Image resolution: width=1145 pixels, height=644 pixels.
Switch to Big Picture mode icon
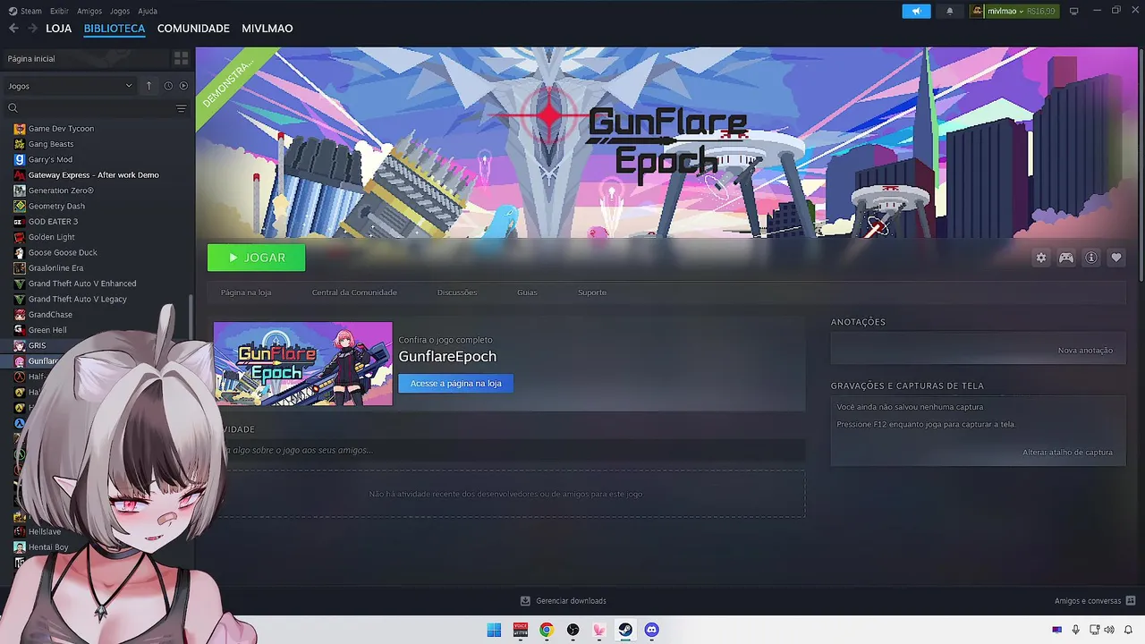1074,11
